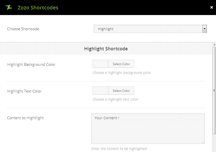Screen dimensions: 216x152
Task: Click the Highlight Background Color label
Action: click(x=31, y=65)
